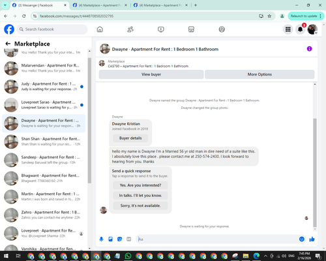
Task: Record a voice clip with microphone icon
Action: [101, 239]
